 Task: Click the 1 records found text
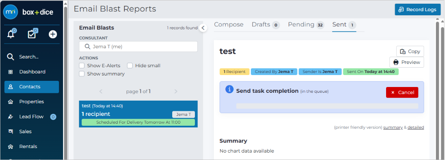point(182,28)
